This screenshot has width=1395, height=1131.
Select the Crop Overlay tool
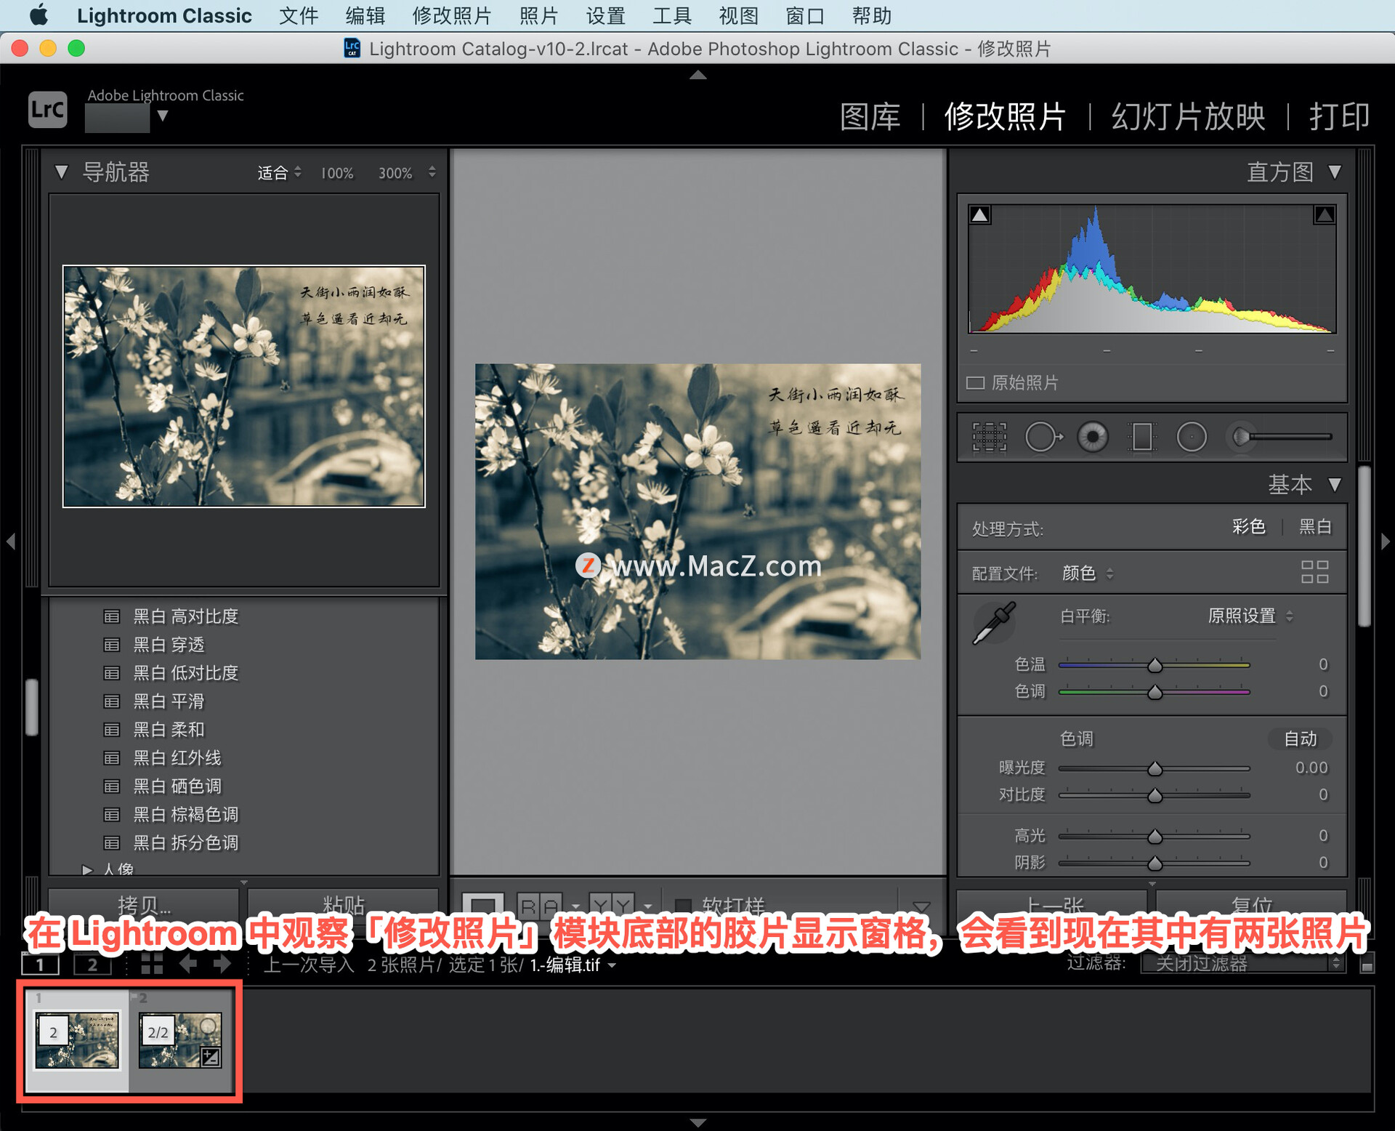(x=989, y=438)
